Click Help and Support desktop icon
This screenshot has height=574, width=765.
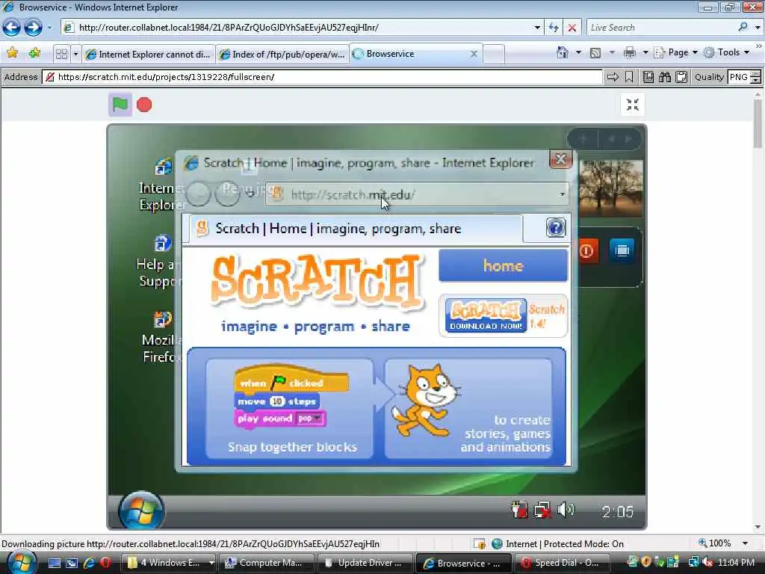pyautogui.click(x=158, y=261)
